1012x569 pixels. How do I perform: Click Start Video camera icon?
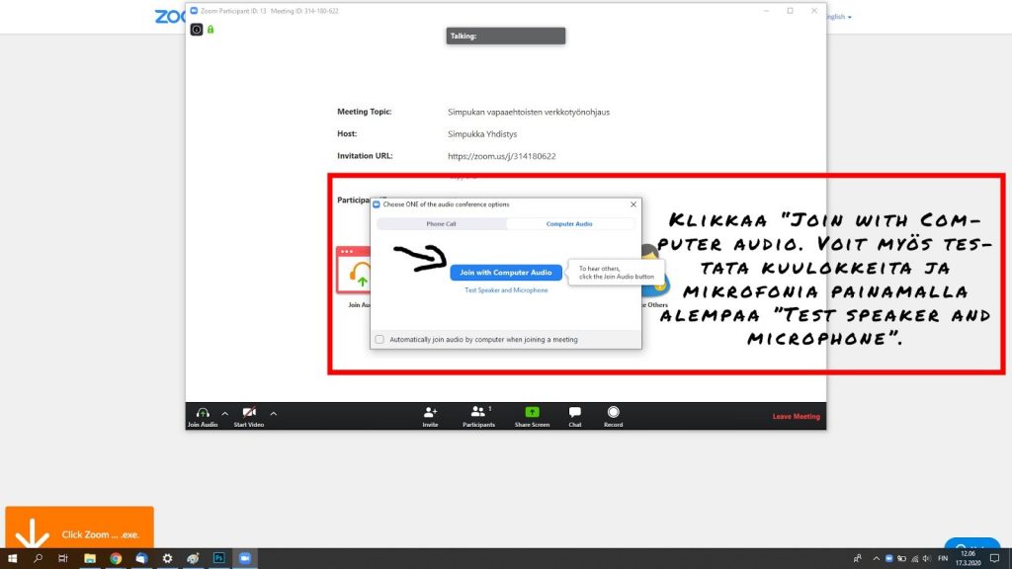(249, 413)
